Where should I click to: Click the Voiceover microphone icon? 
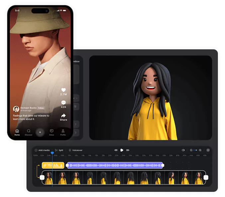pos(70,150)
